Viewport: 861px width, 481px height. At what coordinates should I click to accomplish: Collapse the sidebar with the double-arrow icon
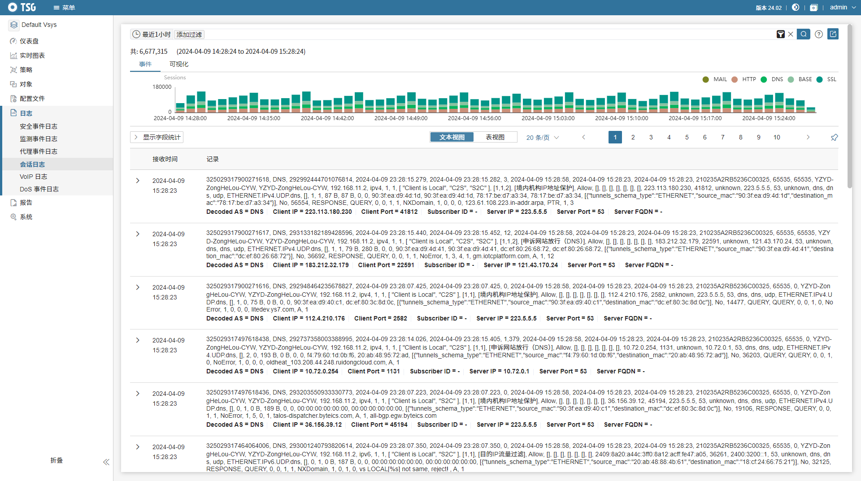coord(106,462)
